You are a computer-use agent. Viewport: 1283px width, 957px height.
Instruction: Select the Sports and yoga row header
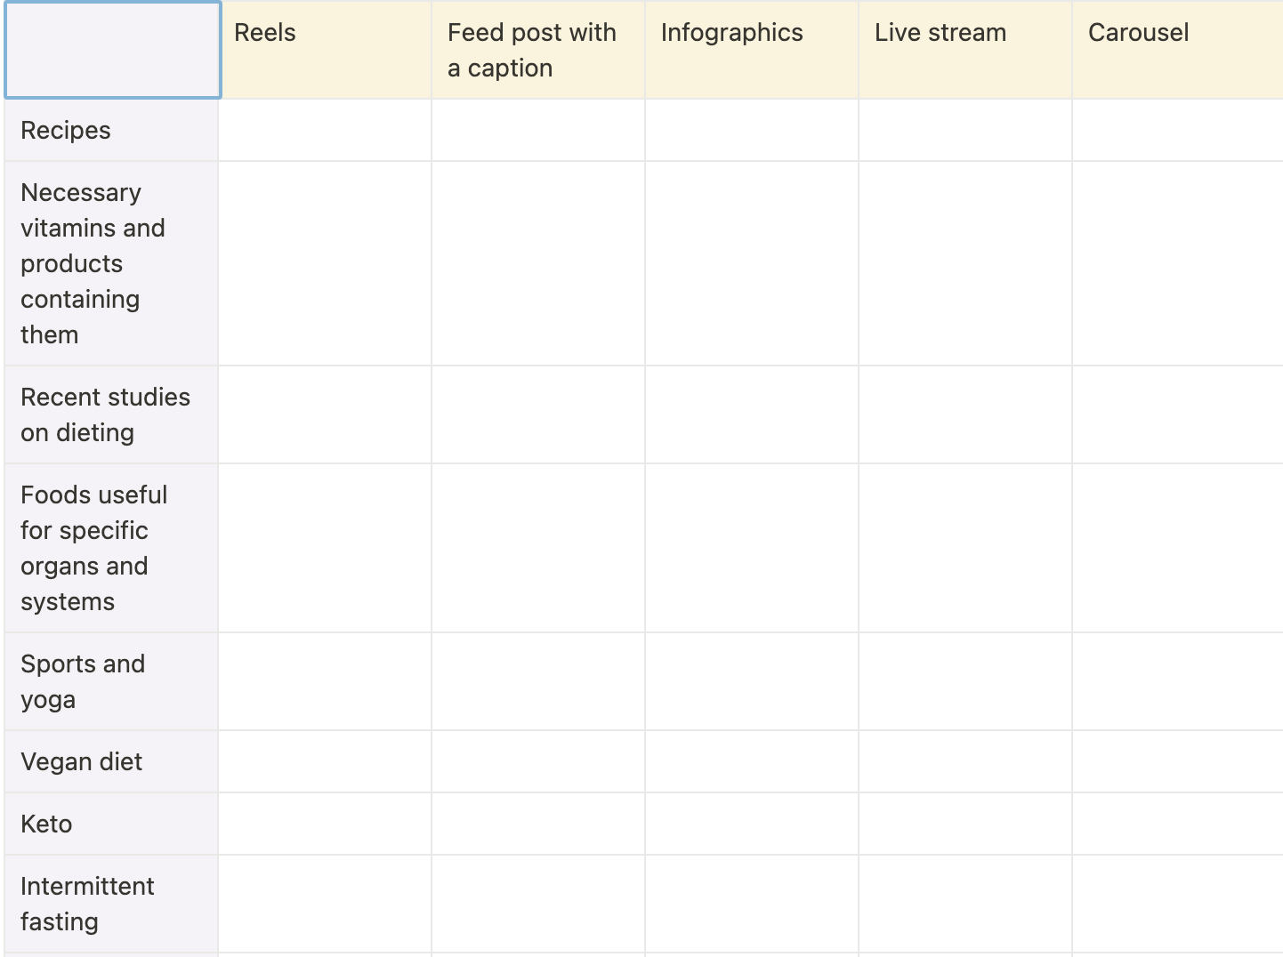111,681
